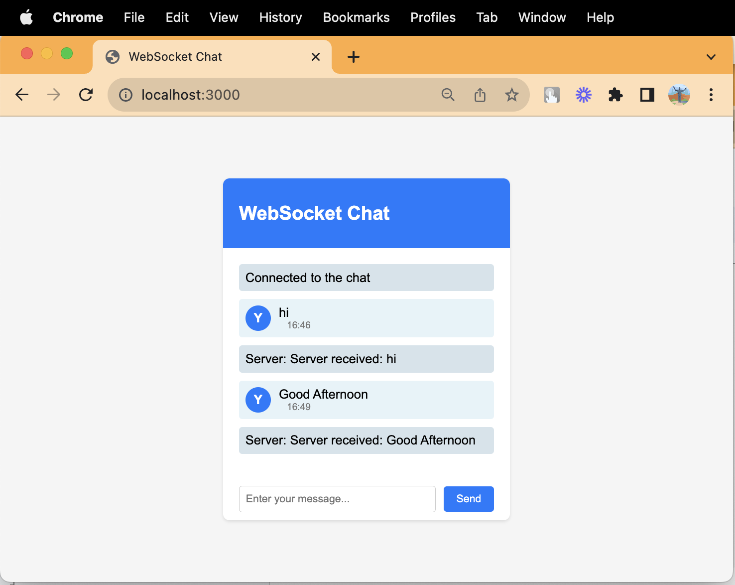735x585 pixels.
Task: Click 'Server received: Good Afternoon' message
Action: (367, 440)
